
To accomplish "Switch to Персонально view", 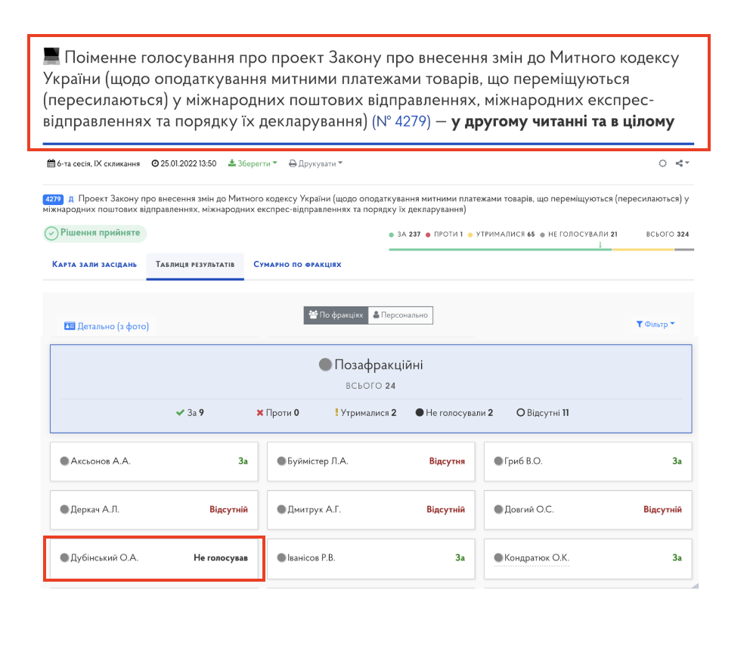I will (401, 315).
